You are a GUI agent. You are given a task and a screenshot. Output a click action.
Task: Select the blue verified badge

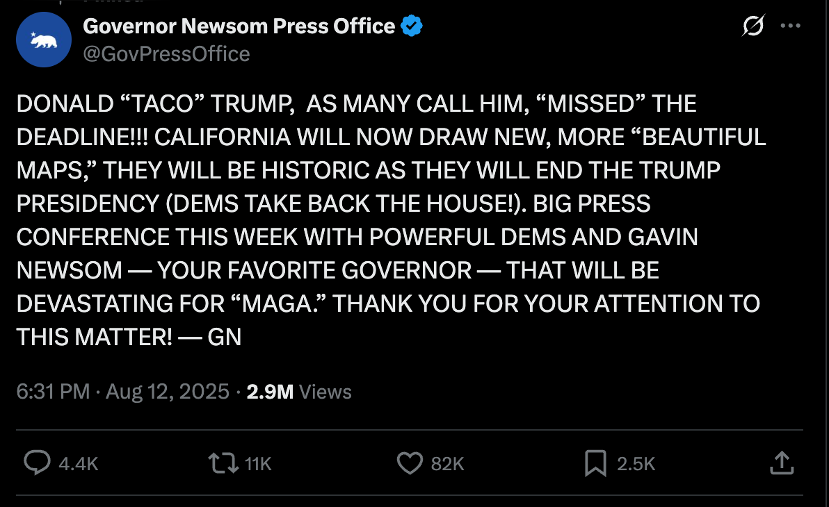411,26
